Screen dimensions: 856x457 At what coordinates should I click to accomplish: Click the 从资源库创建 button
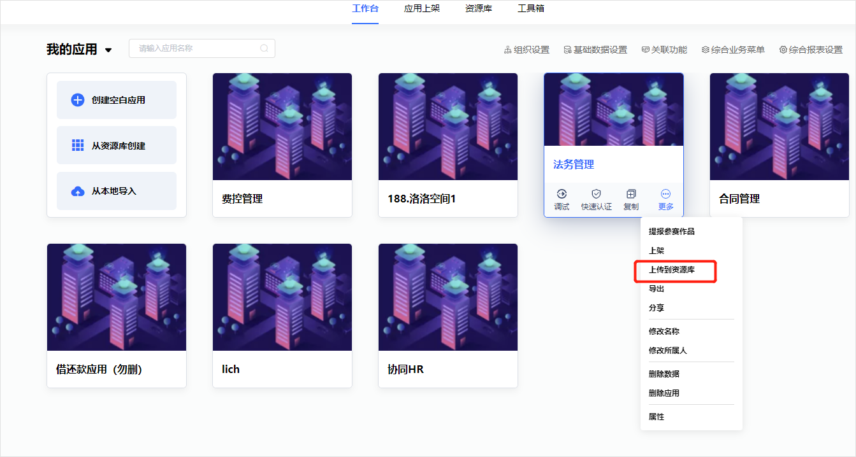(117, 145)
